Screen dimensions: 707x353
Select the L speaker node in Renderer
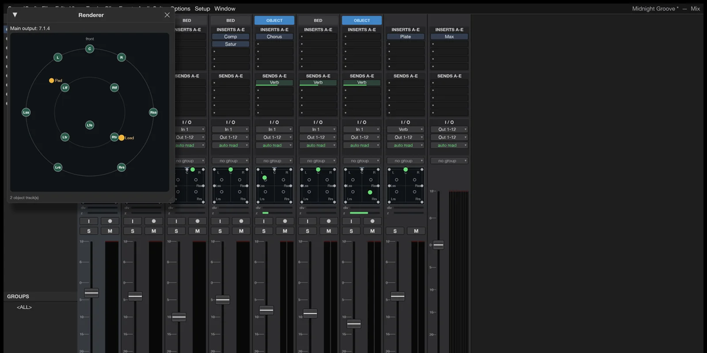[58, 57]
